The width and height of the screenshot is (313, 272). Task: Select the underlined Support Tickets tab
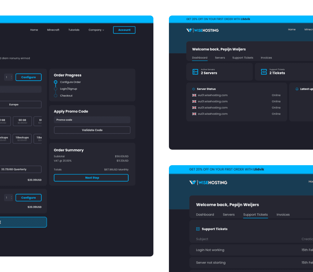coord(255,215)
